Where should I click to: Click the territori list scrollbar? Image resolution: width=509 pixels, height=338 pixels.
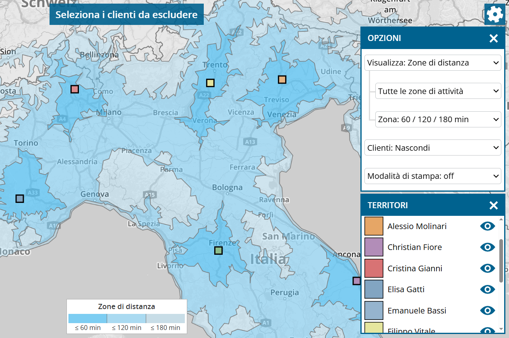click(501, 261)
